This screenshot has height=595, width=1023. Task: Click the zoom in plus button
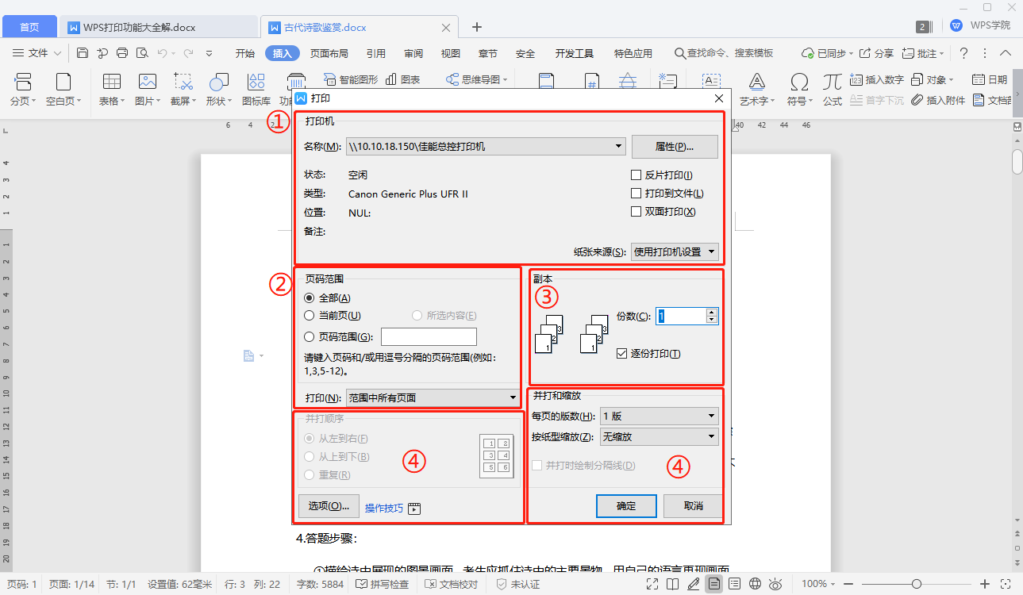point(985,584)
